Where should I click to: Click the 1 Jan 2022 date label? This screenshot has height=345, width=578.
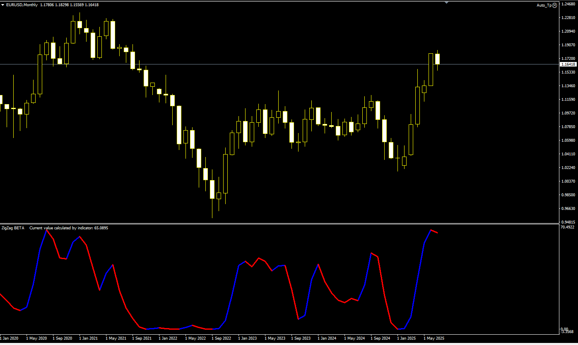(x=169, y=338)
